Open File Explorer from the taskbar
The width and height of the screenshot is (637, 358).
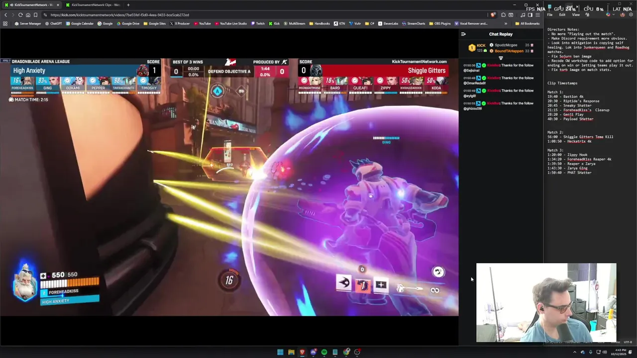291,352
